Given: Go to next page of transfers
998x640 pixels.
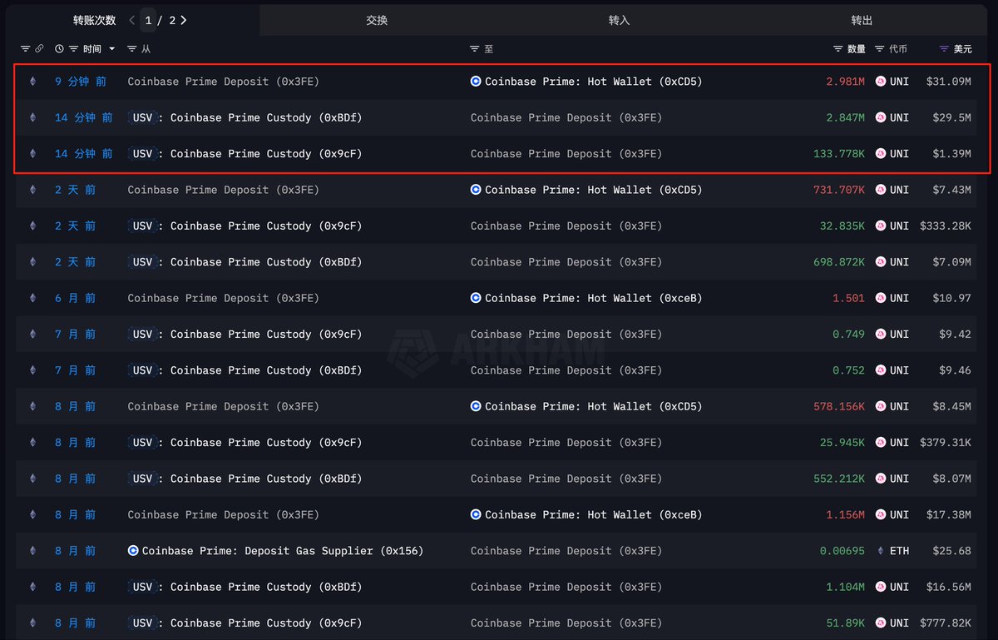Looking at the screenshot, I should tap(184, 20).
